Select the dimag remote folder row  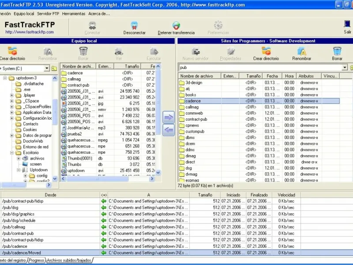(x=259, y=156)
